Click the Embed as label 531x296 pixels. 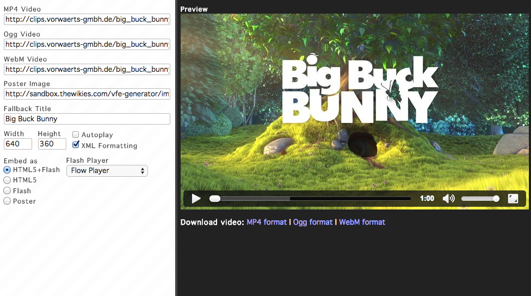[20, 161]
